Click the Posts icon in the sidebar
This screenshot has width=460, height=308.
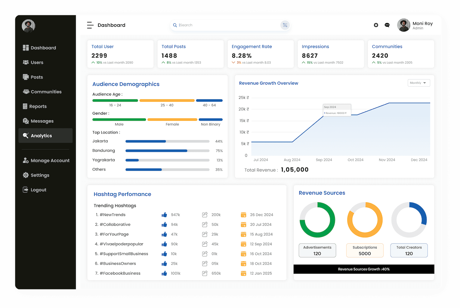coord(26,77)
